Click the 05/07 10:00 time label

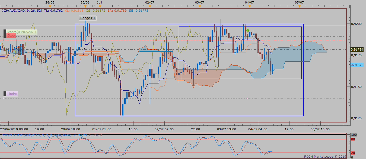(320, 129)
